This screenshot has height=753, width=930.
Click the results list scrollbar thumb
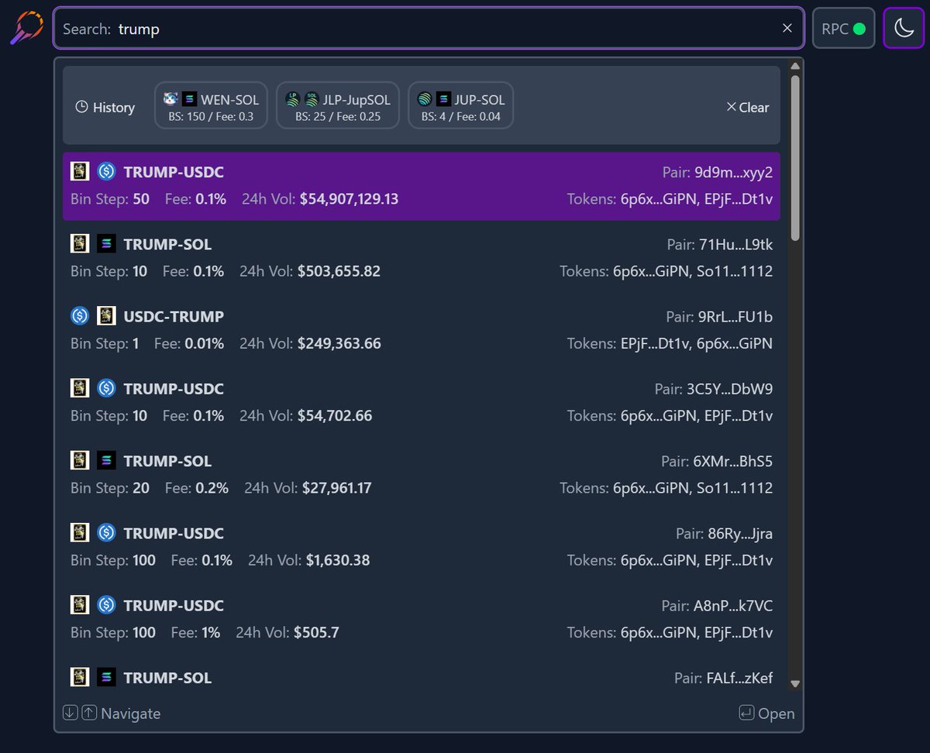[x=794, y=157]
